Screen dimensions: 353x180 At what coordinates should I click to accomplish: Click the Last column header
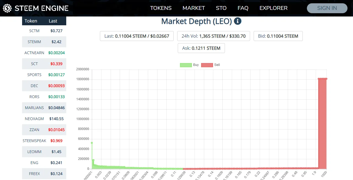click(x=53, y=21)
